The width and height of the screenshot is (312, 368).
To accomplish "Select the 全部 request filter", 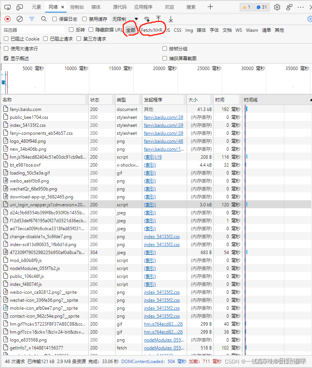I will pos(130,30).
